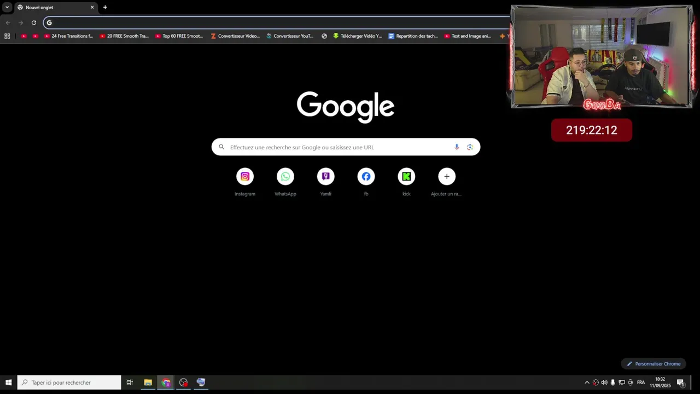Click the webcam overlay feed
This screenshot has width=700, height=394.
point(602,56)
